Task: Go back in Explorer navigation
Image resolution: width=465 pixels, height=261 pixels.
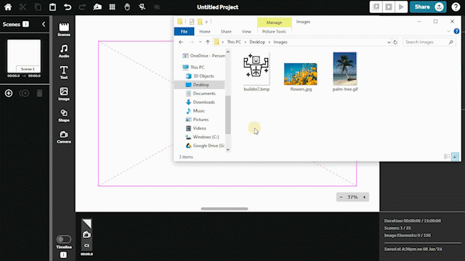Action: click(x=181, y=42)
